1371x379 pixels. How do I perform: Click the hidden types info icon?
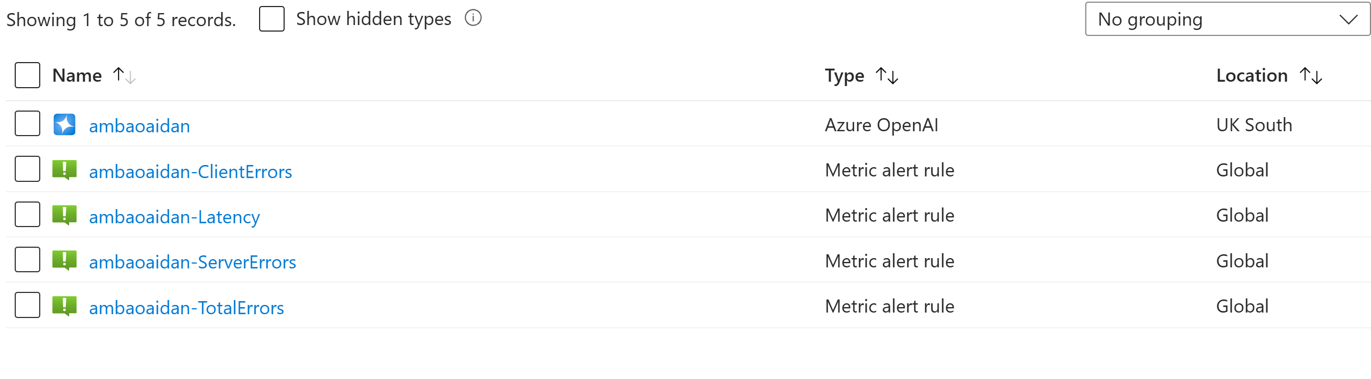pos(473,18)
